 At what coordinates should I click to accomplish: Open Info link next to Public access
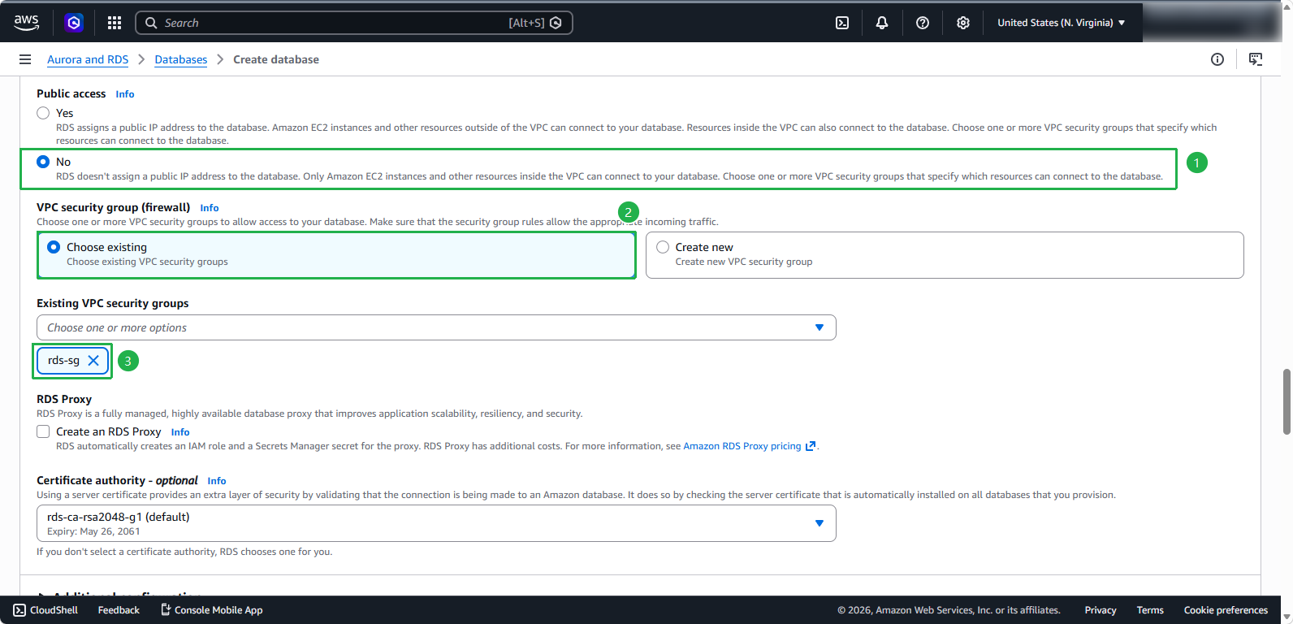(125, 94)
